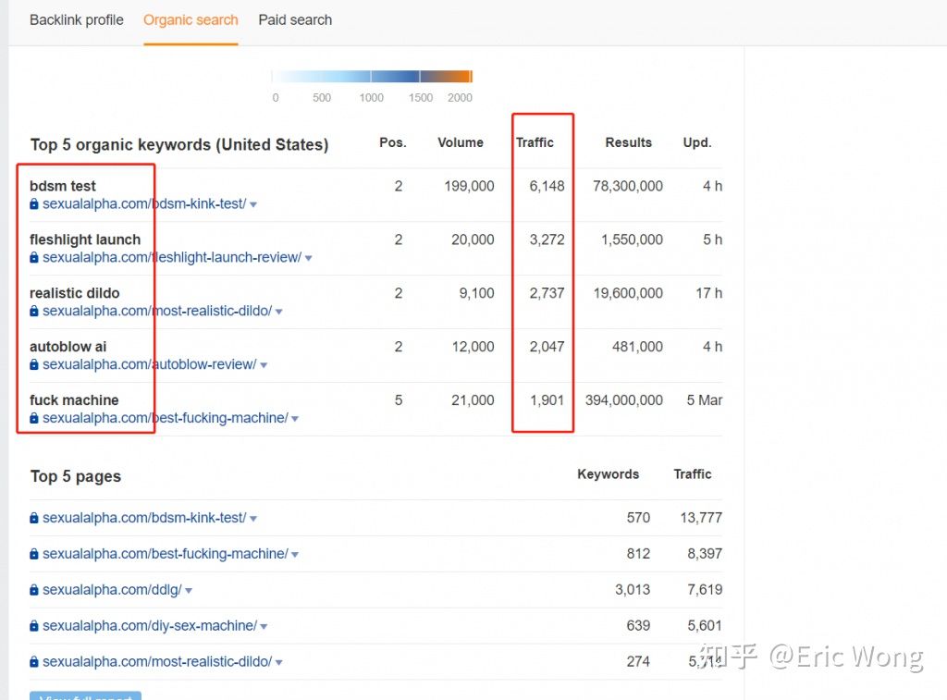Open the fleshlight-launch-review URL link
Screen dimensions: 947x700
172,257
